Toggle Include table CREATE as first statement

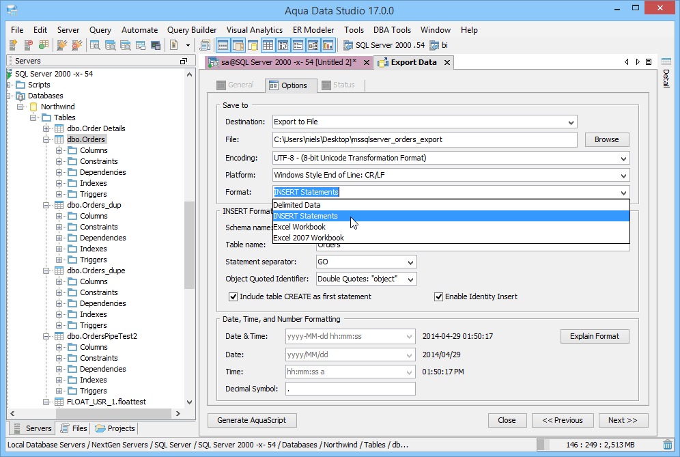pos(233,296)
